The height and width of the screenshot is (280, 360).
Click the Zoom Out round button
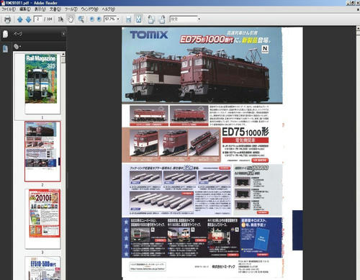click(x=92, y=19)
